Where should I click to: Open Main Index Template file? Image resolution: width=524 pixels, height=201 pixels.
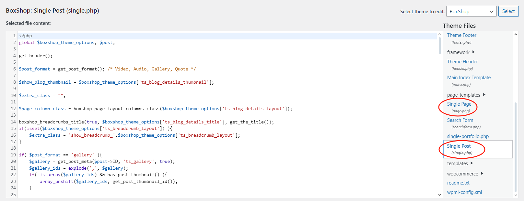[469, 78]
